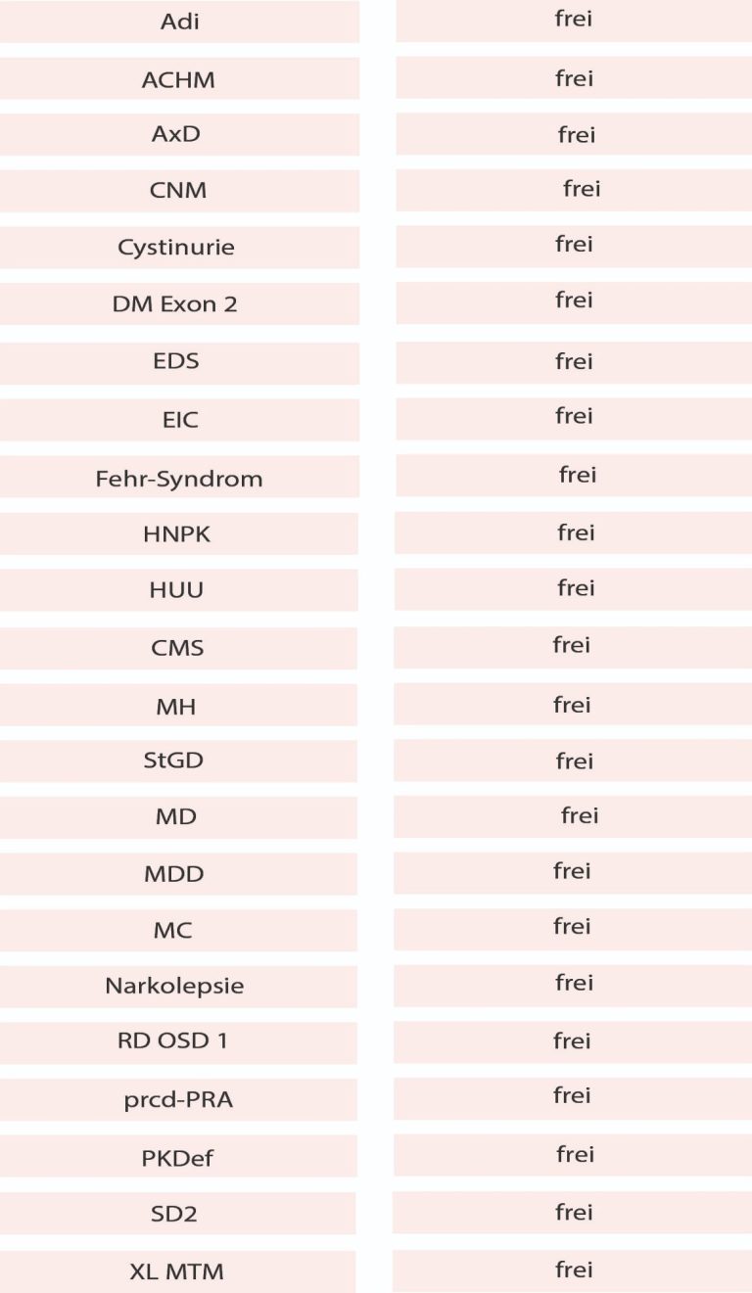752x1293 pixels.
Task: Select the ACHM row label
Action: [x=178, y=79]
